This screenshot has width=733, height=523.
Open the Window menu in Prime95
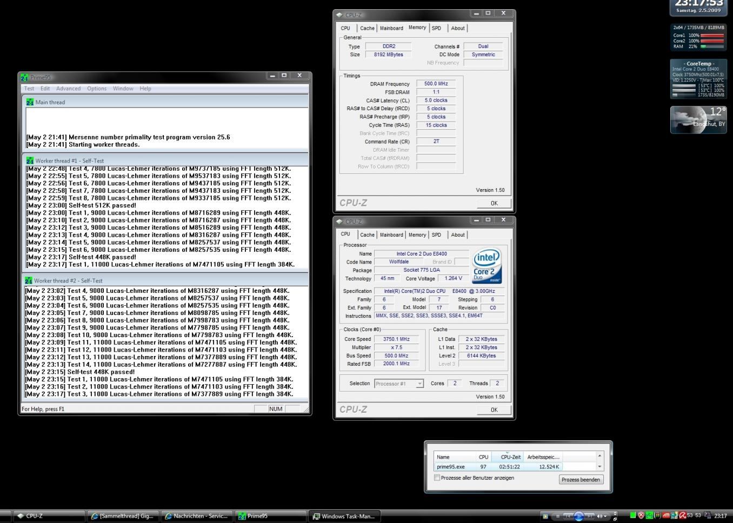point(123,89)
